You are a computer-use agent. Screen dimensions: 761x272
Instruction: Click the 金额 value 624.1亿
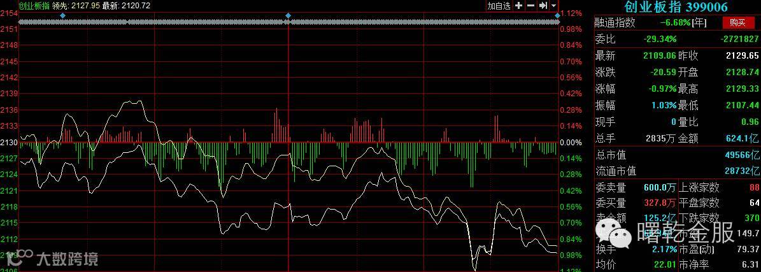coord(743,139)
